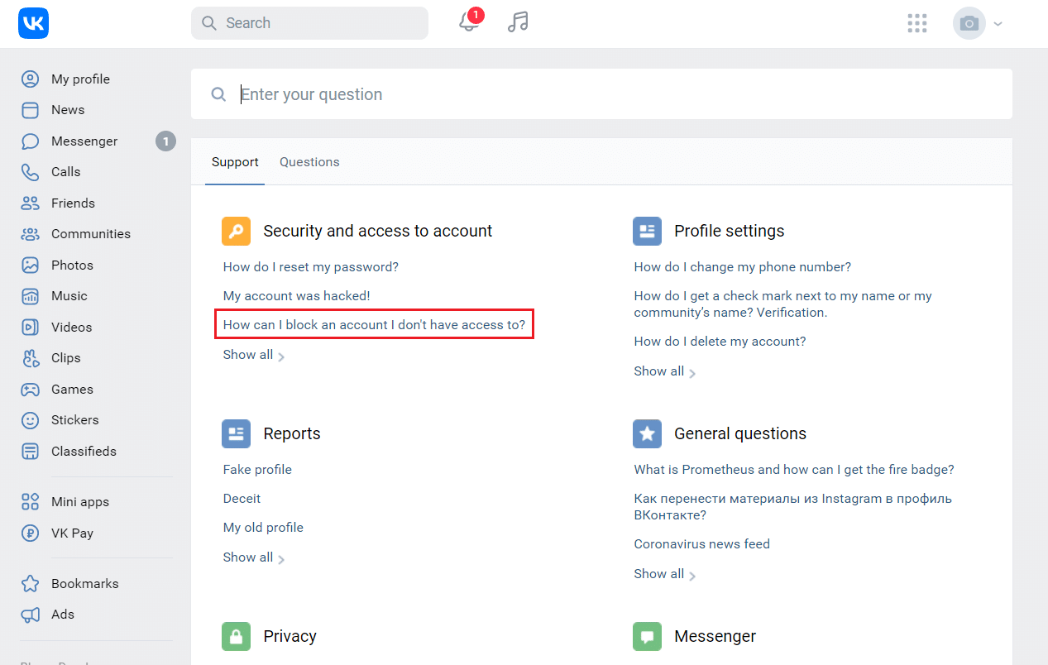The width and height of the screenshot is (1048, 665).
Task: Open the VK logo home icon
Action: (x=33, y=23)
